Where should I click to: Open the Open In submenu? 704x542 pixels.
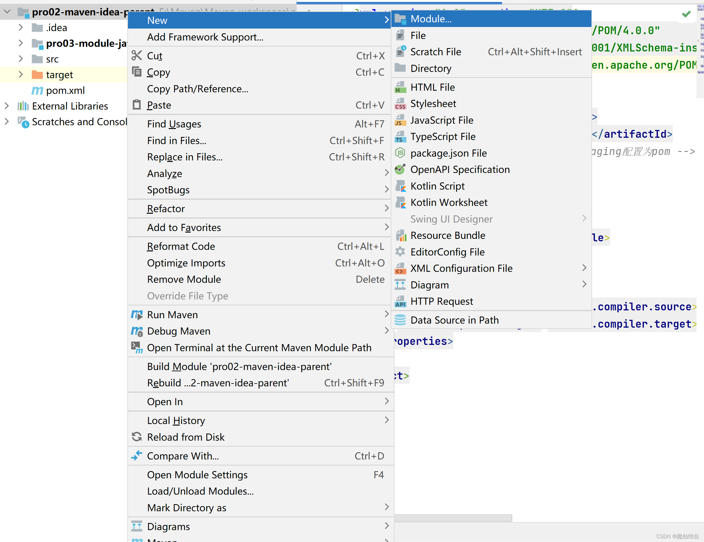(261, 402)
